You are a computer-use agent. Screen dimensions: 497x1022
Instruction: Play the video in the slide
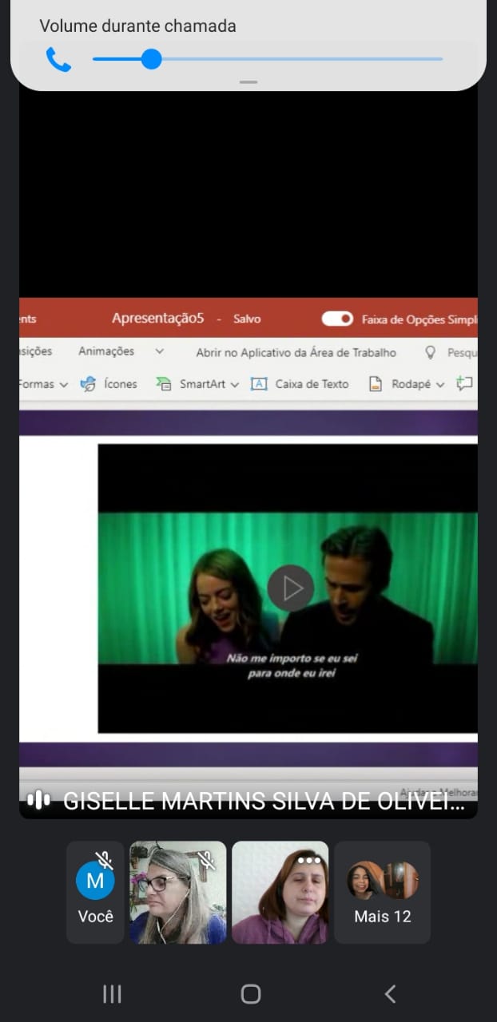click(291, 588)
